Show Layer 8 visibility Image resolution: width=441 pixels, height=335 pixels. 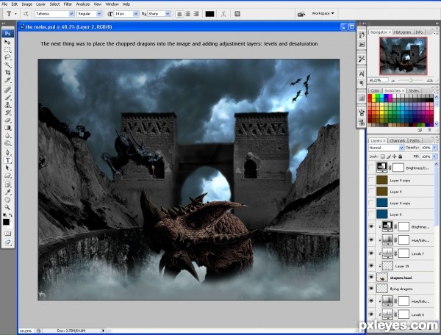371,215
